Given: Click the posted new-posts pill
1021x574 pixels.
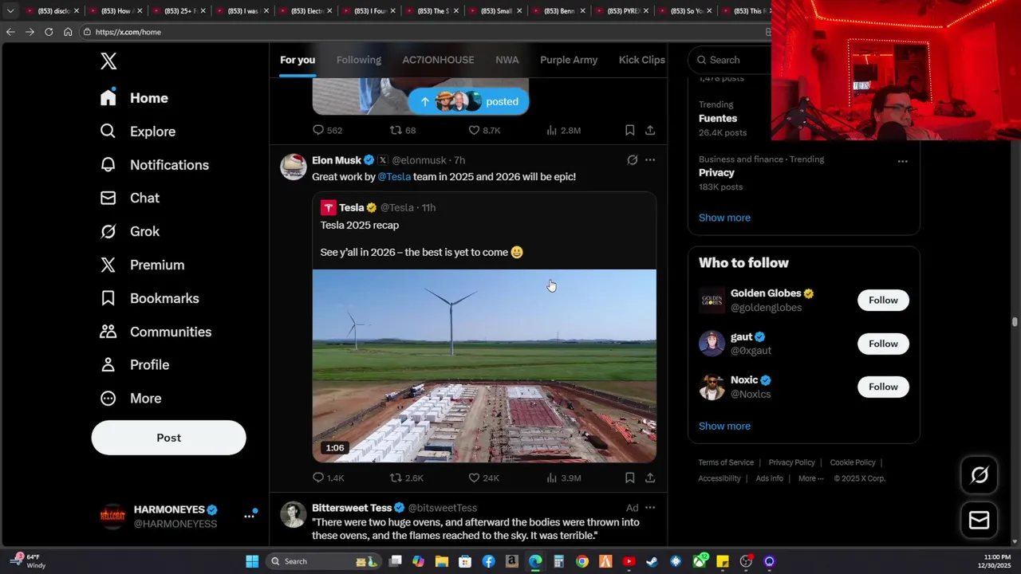Looking at the screenshot, I should click(468, 101).
